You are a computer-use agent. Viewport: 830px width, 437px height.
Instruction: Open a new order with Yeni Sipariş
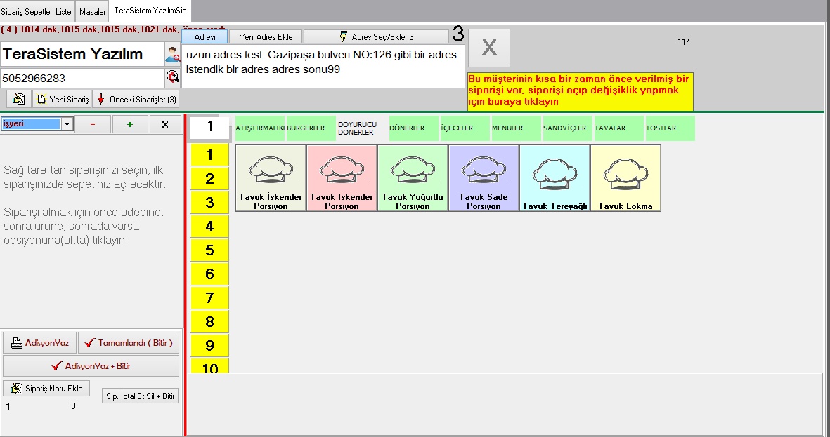(63, 99)
